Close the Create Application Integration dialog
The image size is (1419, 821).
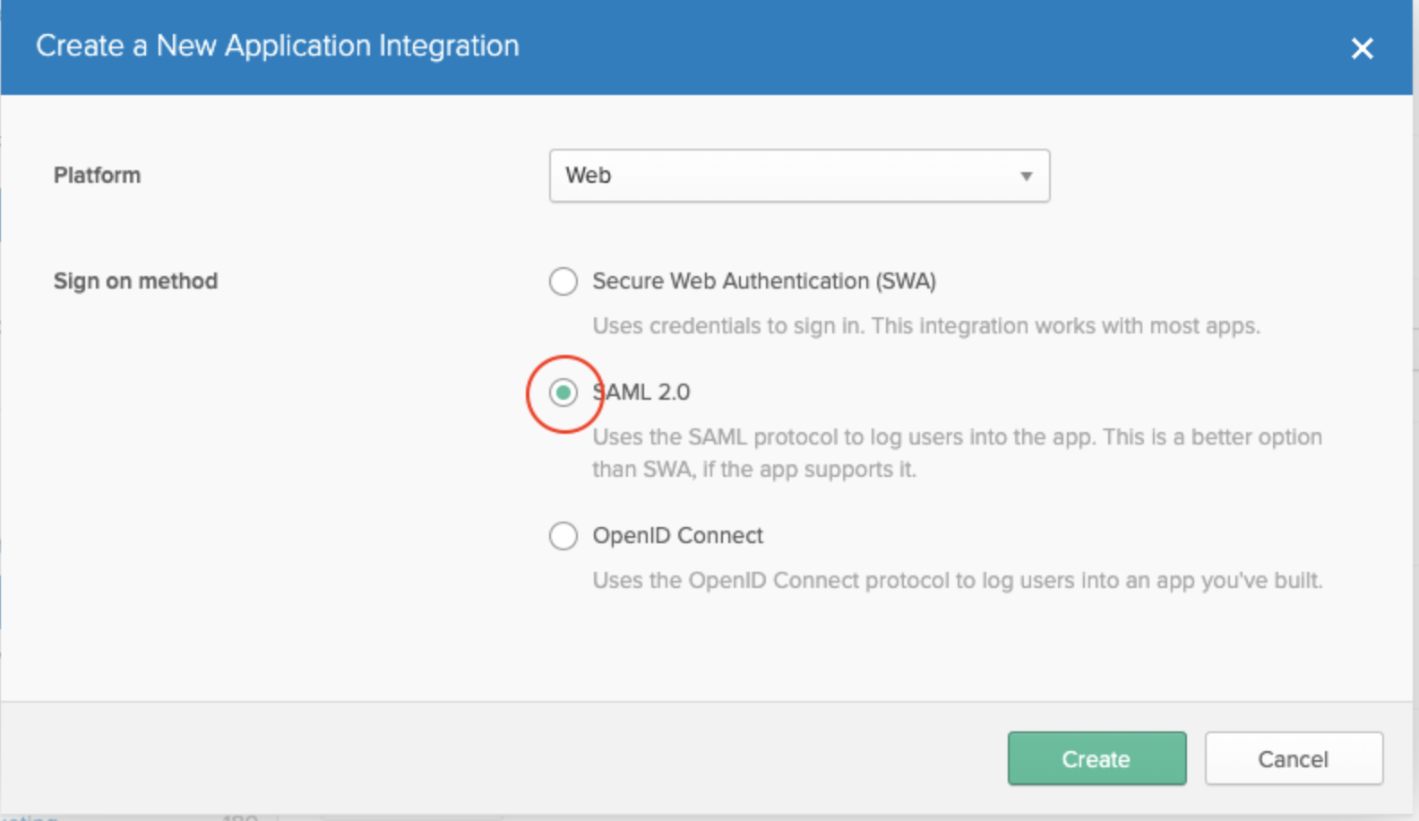[1362, 48]
